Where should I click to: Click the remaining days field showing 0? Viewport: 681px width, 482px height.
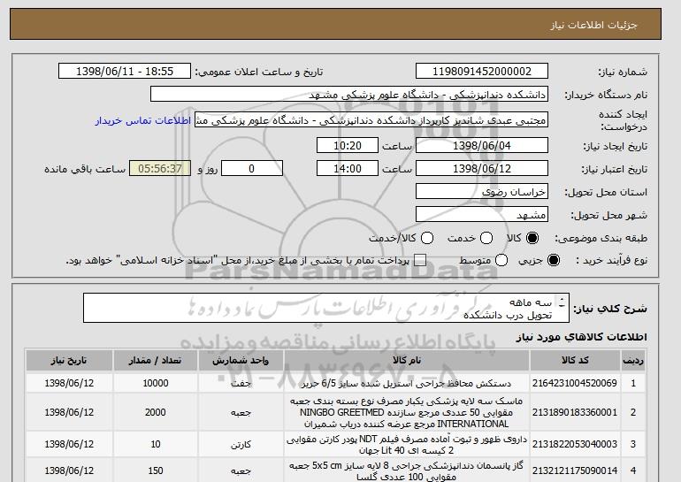tap(252, 169)
